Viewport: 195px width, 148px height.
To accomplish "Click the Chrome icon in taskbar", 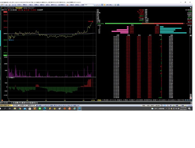I will 20,109.
